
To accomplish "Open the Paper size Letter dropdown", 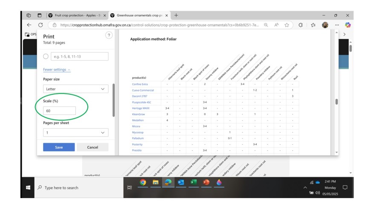I will click(x=75, y=89).
